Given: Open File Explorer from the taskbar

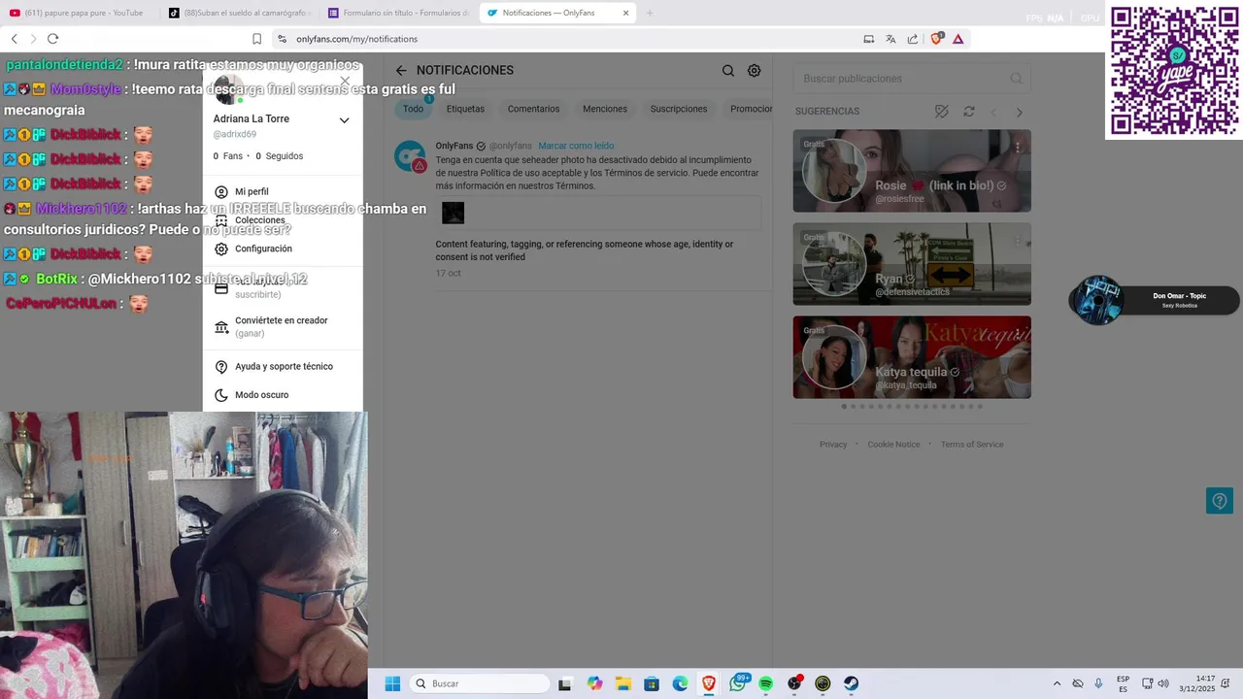Looking at the screenshot, I should [622, 683].
